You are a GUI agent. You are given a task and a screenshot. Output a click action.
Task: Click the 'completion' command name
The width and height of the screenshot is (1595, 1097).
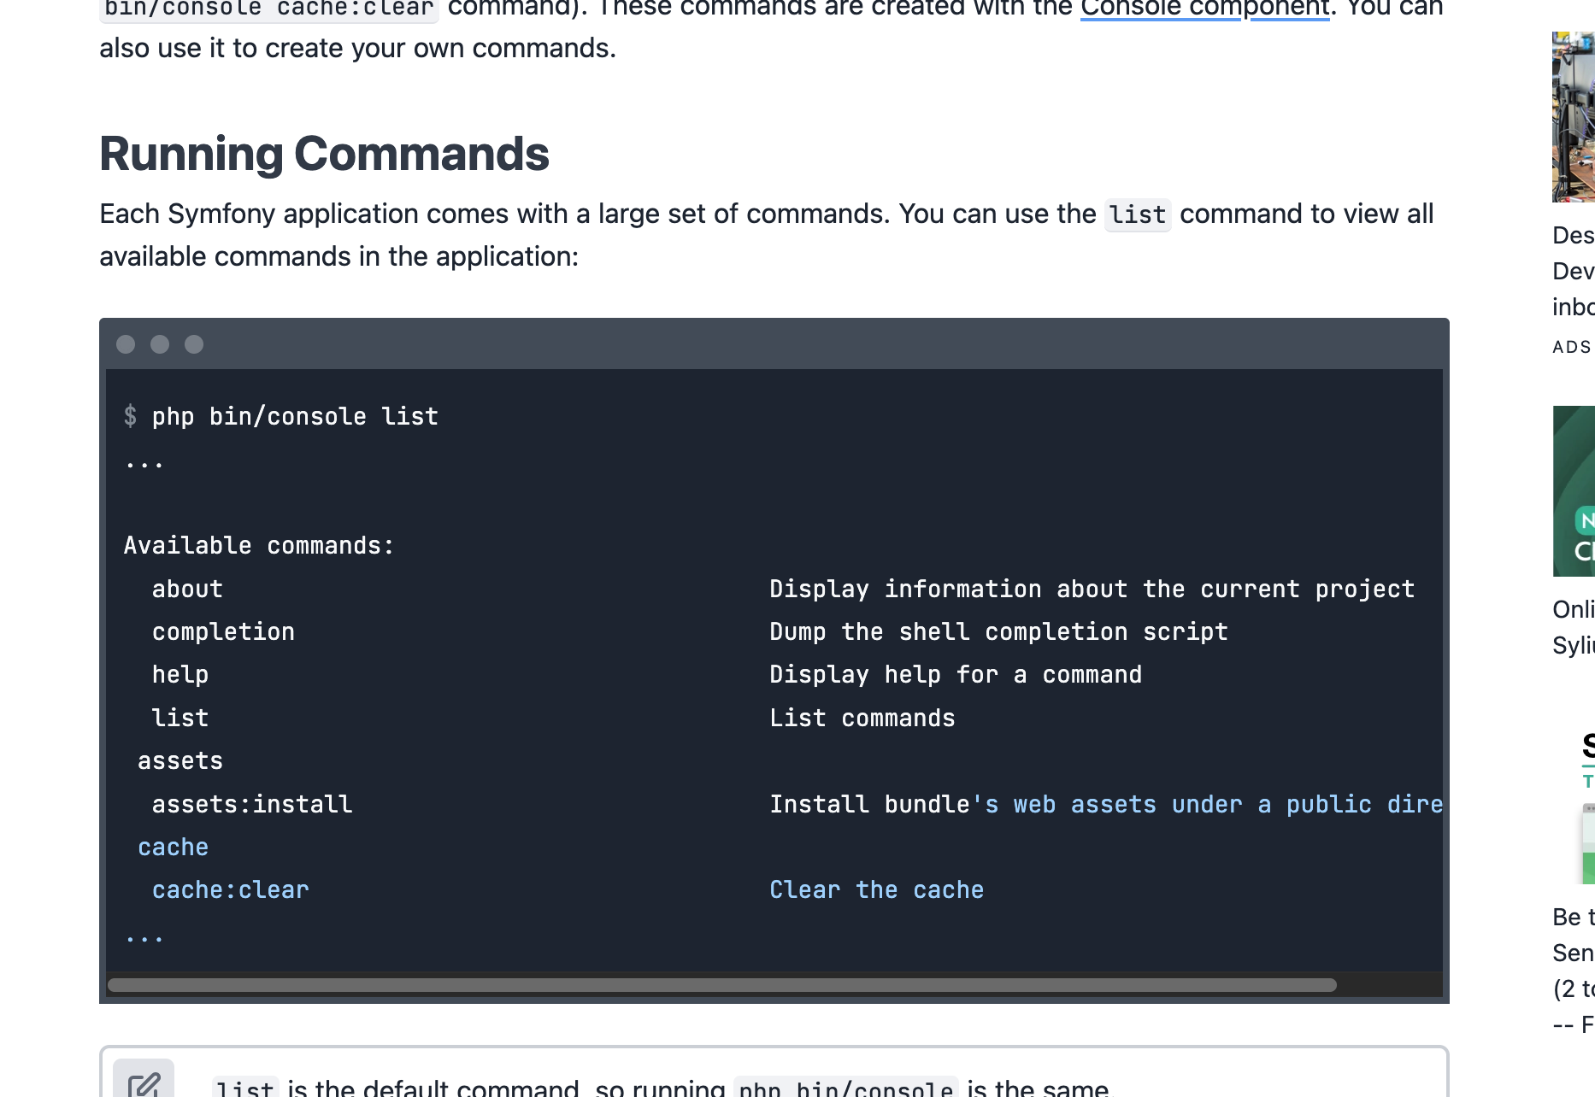[223, 631]
